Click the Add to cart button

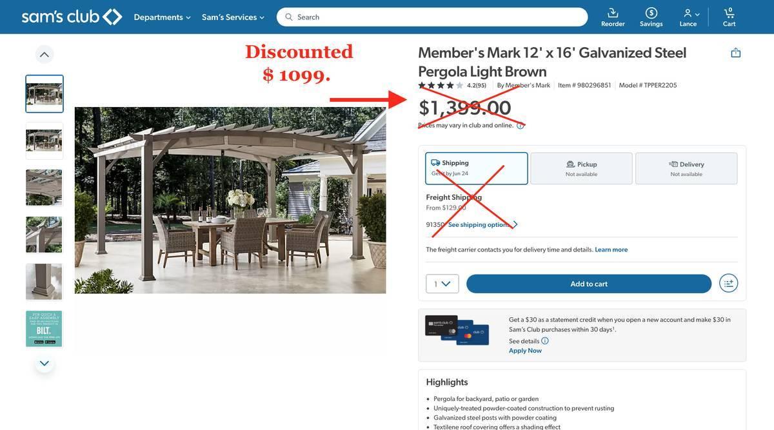[589, 284]
